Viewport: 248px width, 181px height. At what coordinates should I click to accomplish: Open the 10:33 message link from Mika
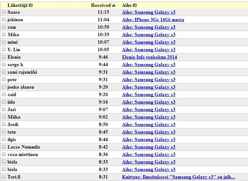coord(149,35)
